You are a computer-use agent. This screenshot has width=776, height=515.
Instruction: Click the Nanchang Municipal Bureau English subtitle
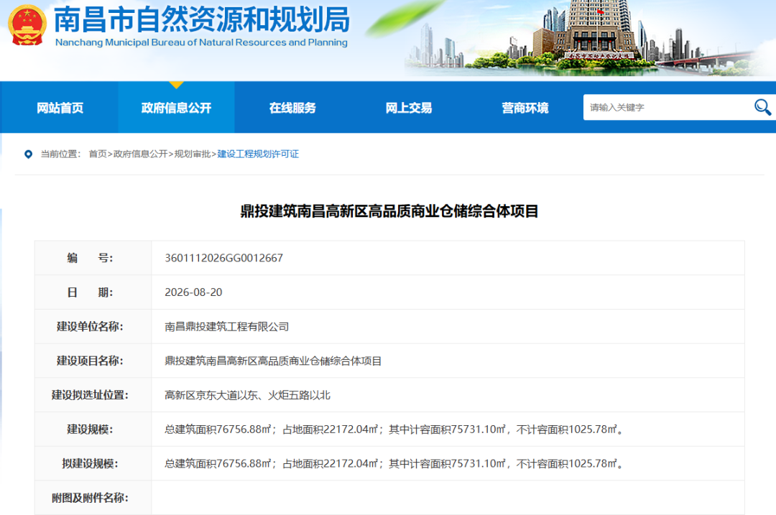(201, 42)
